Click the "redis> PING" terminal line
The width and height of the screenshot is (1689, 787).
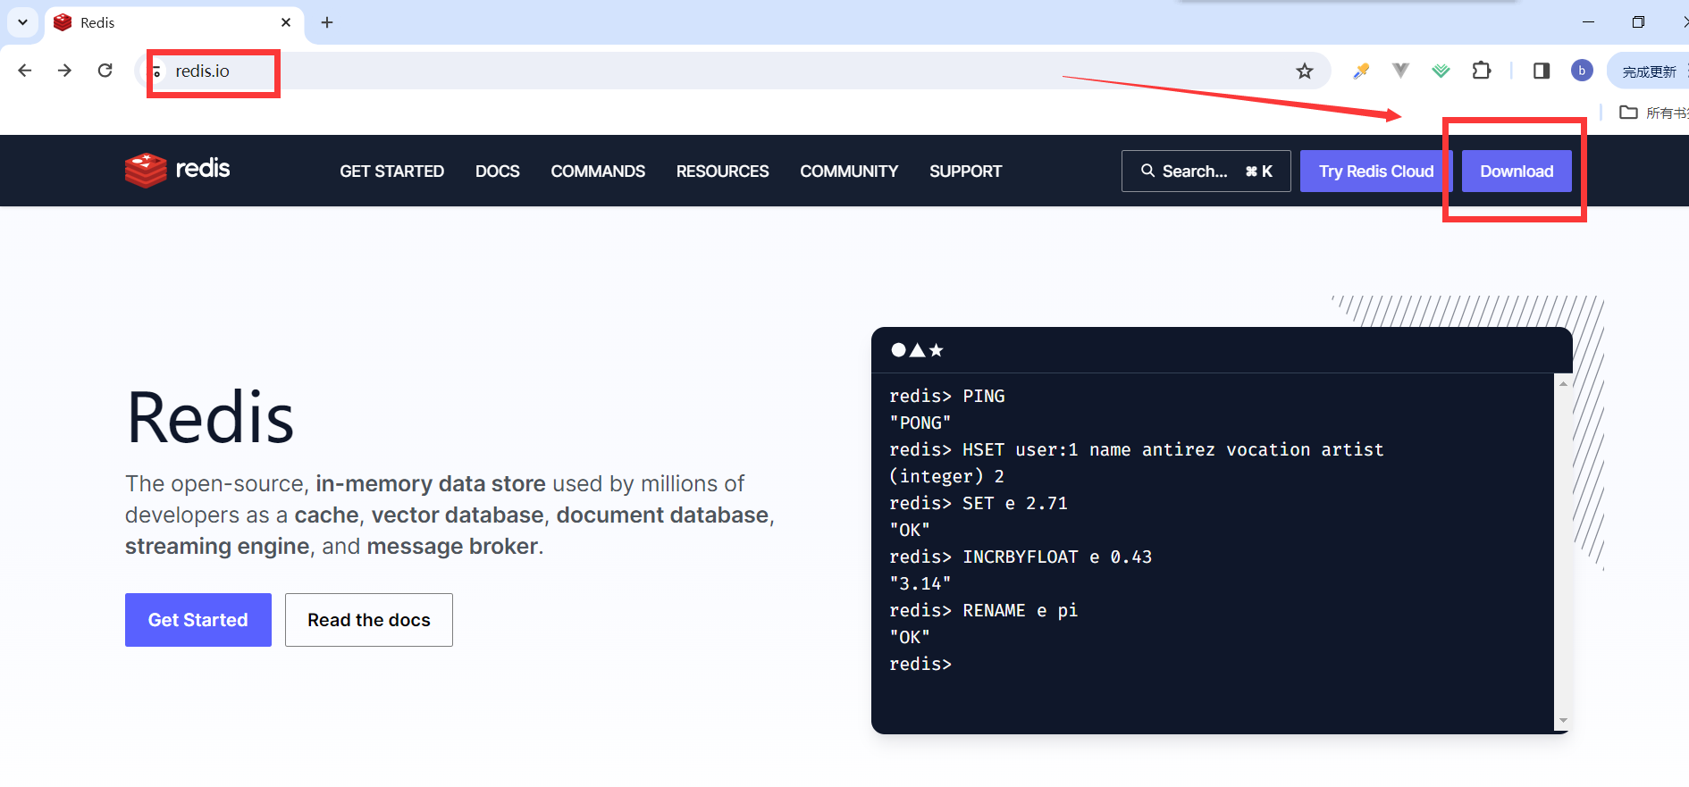947,396
